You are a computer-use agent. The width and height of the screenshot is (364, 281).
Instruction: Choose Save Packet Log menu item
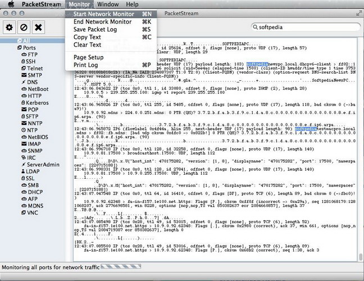coord(111,29)
